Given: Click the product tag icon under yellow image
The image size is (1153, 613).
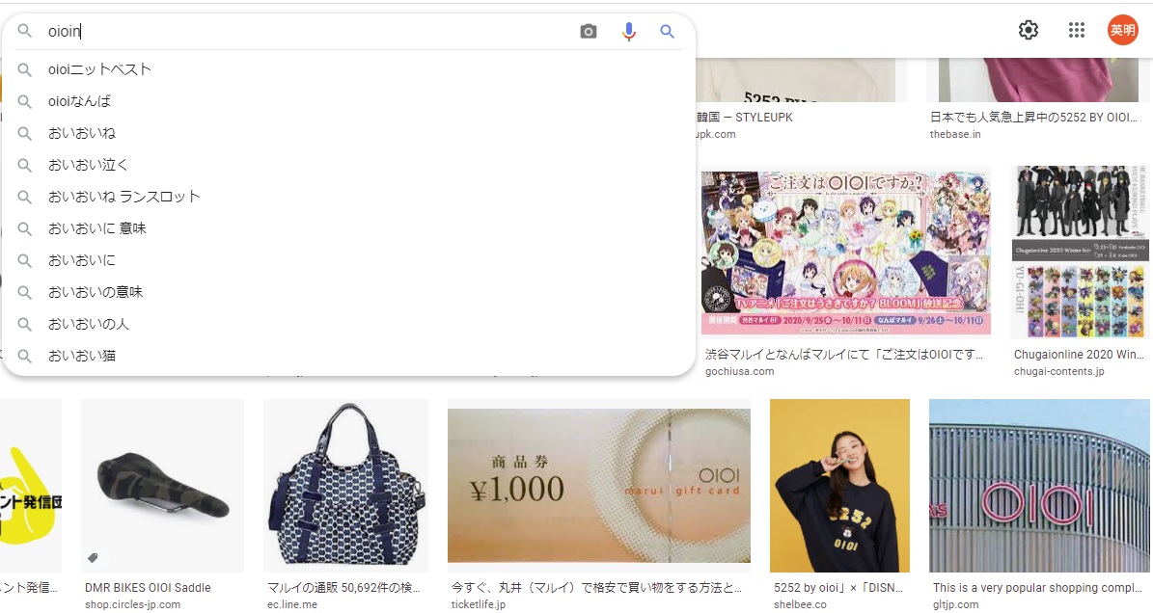Looking at the screenshot, I should pyautogui.click(x=93, y=558).
